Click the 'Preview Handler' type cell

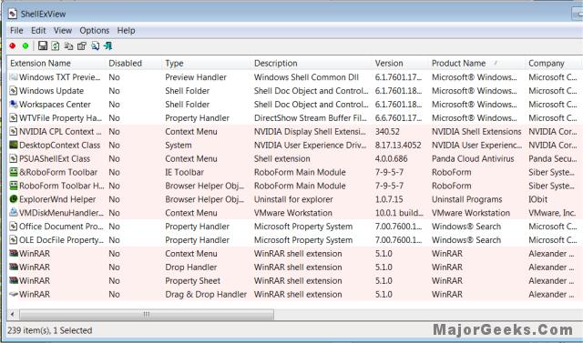(196, 77)
